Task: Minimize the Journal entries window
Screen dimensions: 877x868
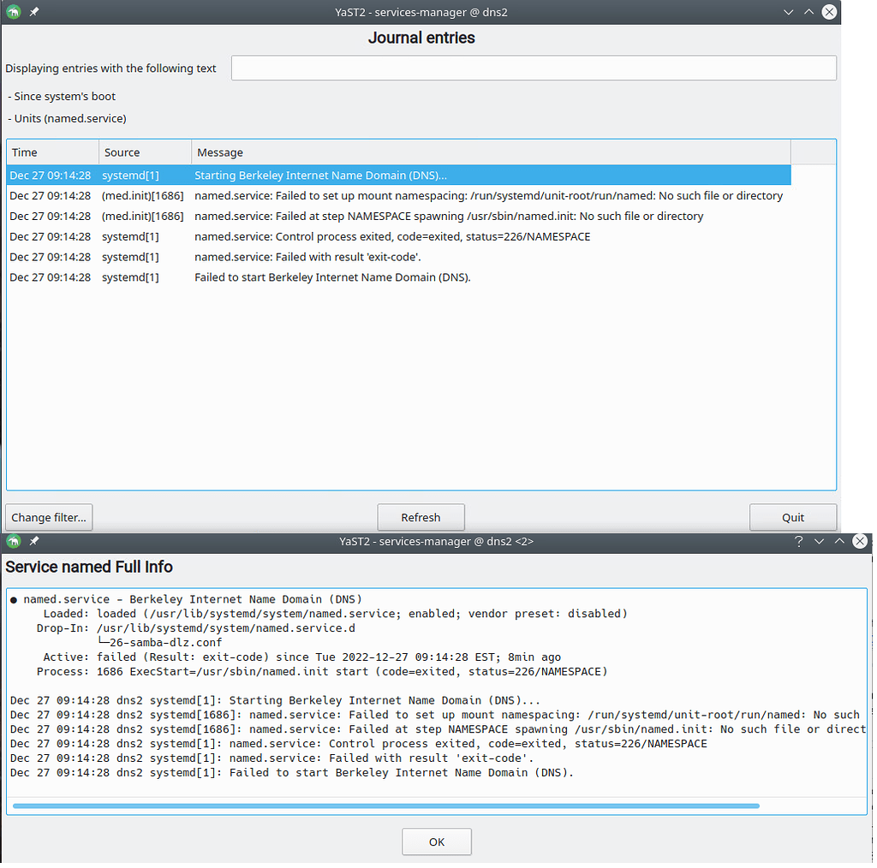Action: pos(789,12)
